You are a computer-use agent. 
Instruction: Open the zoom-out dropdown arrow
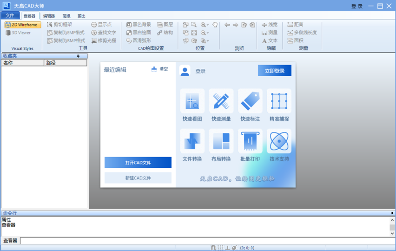[x=208, y=33]
